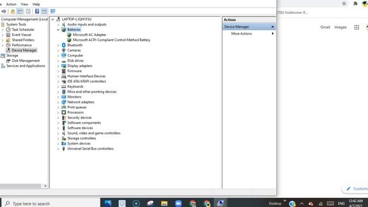
Task: Open the Google apps grid in browser
Action: tap(356, 27)
